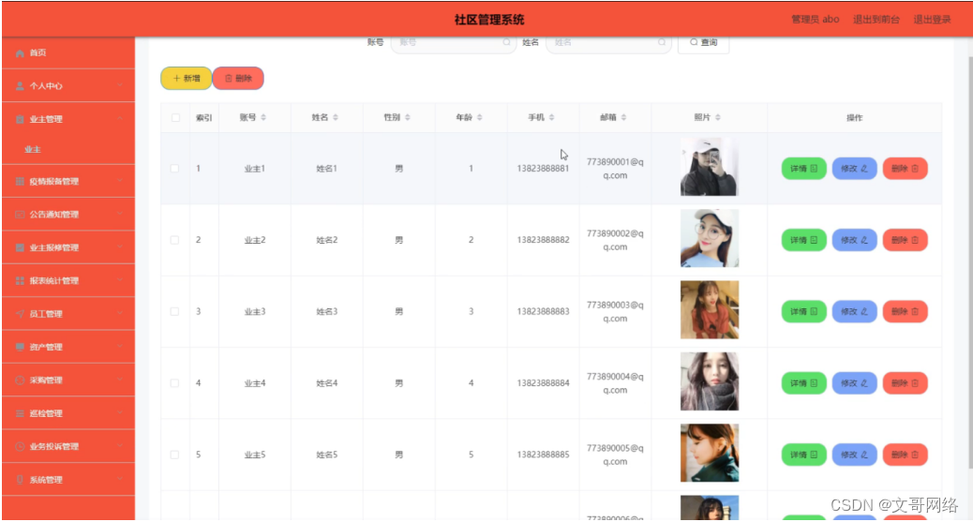Open the 系统管理 menu item
The width and height of the screenshot is (973, 522).
[68, 479]
